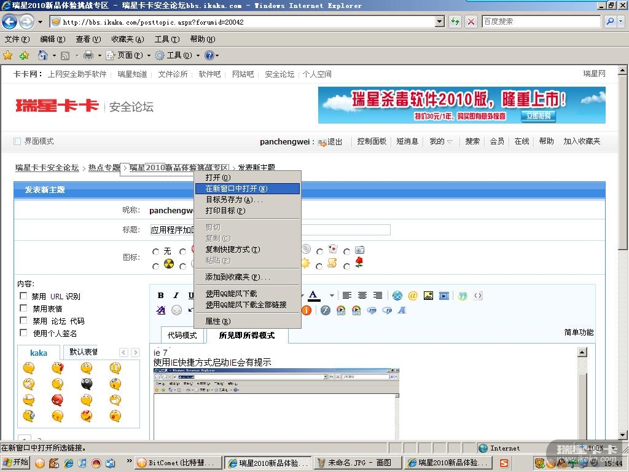The width and height of the screenshot is (629, 472).
Task: Choose 属性(R) in context menu
Action: tap(247, 321)
